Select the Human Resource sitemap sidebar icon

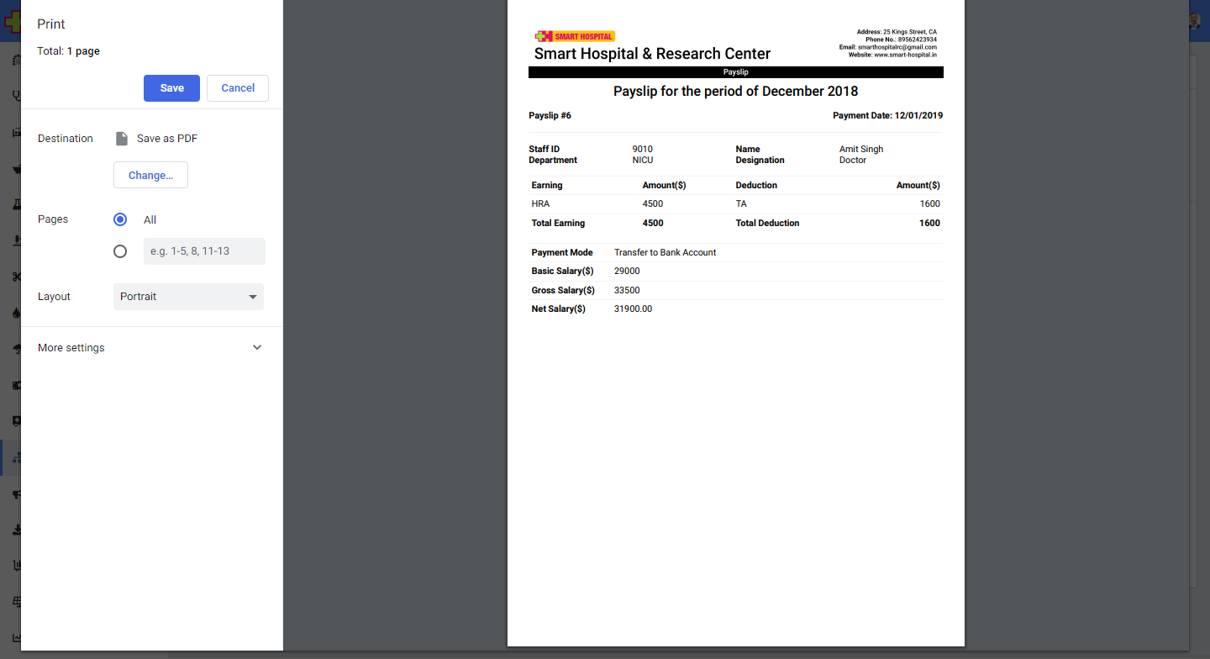16,458
